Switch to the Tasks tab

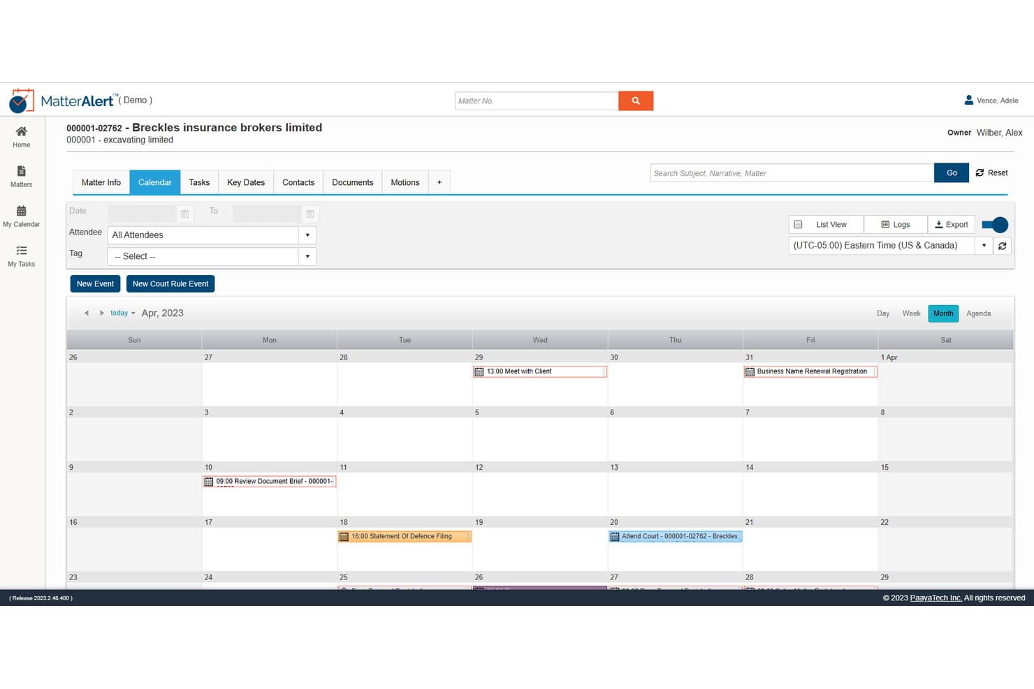coord(199,182)
